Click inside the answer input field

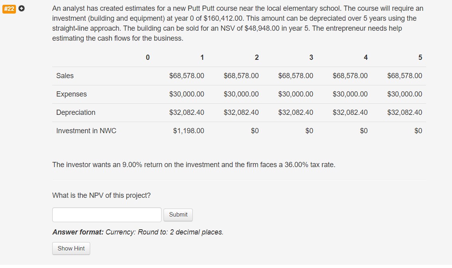[x=107, y=215]
